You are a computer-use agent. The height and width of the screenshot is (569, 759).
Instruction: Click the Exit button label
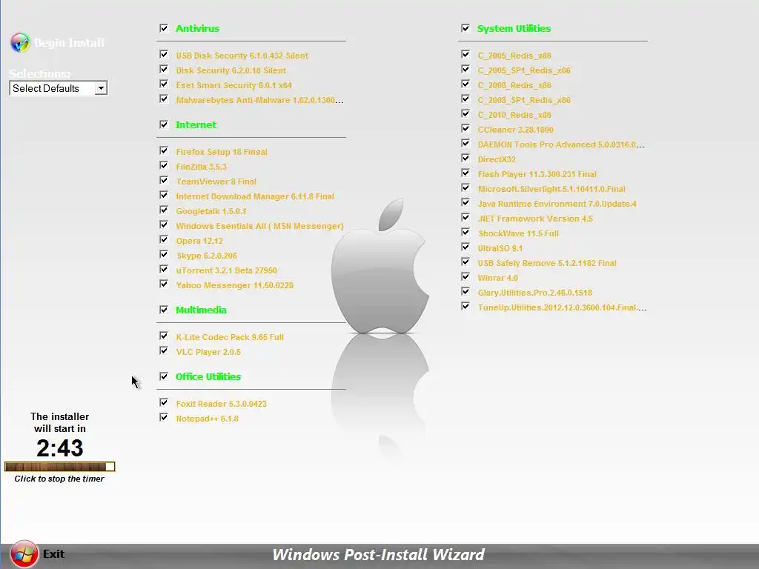pos(53,554)
